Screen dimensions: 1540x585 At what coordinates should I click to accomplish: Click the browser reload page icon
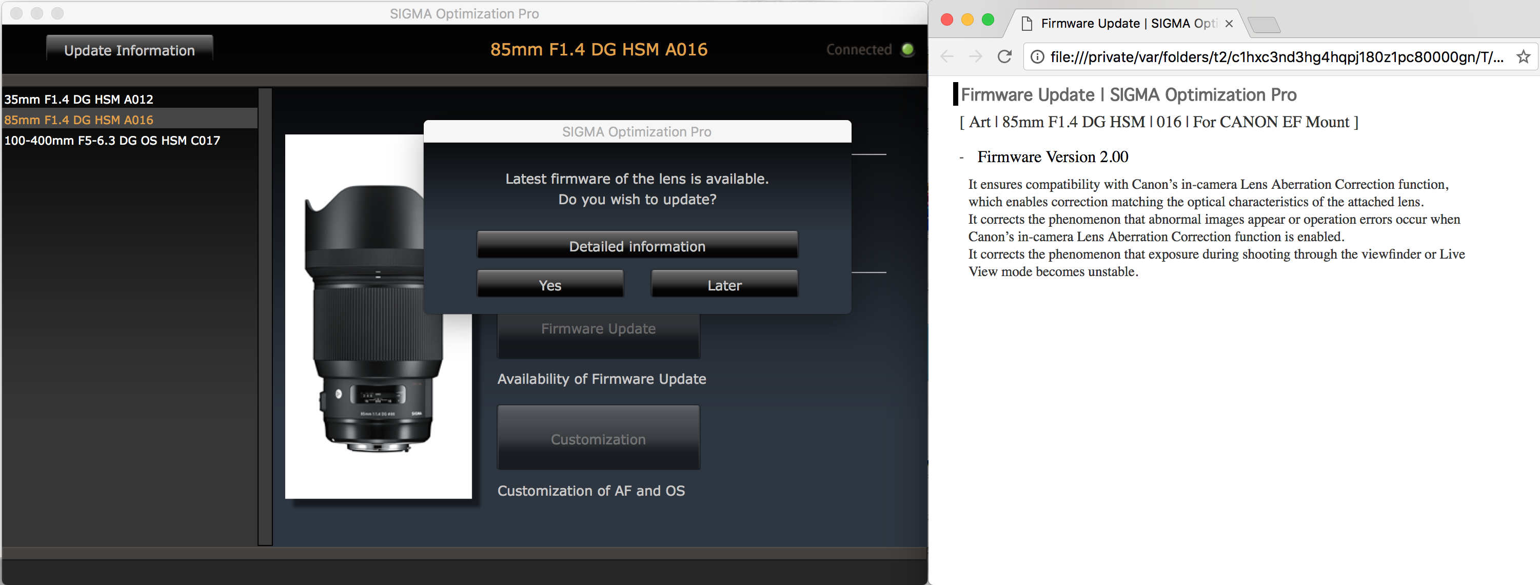point(1004,57)
